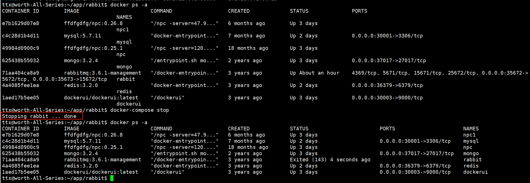Click '0.0.0.0:30001->3306/tcp' in the first listing
Screen dimensions: 530x183
pyautogui.click(x=387, y=36)
